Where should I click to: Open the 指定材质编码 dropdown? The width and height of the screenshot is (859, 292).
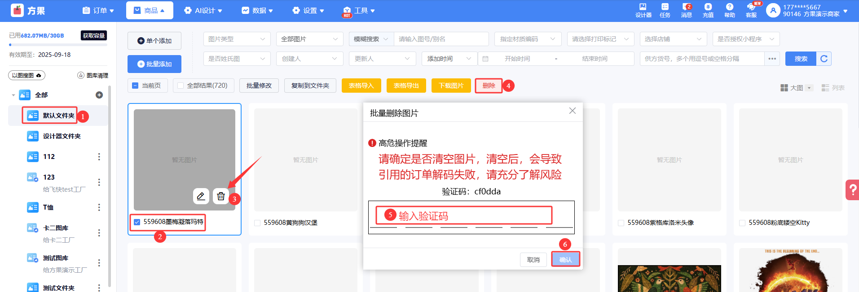click(x=528, y=39)
